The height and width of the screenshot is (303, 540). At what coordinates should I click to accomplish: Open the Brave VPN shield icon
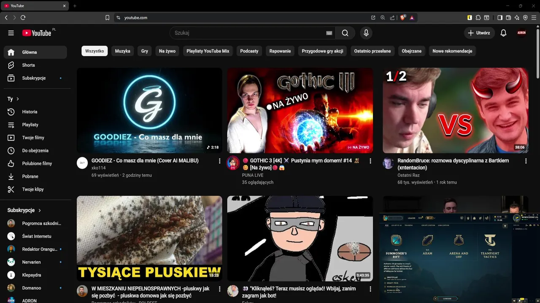pyautogui.click(x=525, y=18)
